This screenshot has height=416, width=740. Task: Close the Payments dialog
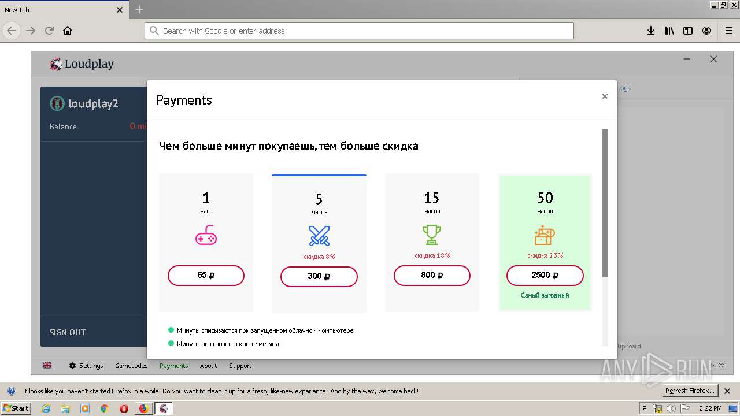(605, 96)
